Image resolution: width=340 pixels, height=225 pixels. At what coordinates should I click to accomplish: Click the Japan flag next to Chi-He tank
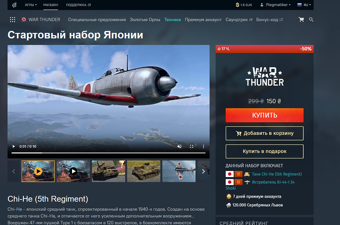[x=230, y=174]
